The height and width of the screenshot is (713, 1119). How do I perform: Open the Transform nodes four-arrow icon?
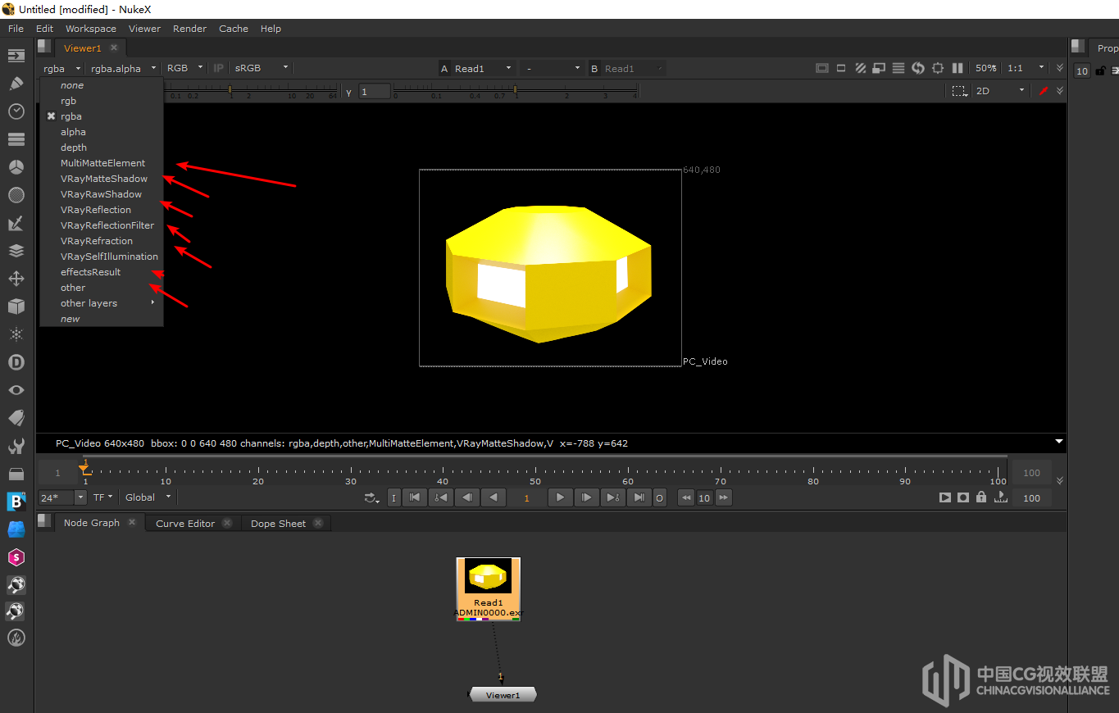point(16,279)
